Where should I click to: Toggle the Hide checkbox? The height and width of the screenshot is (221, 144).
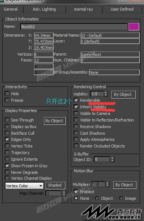point(7,94)
